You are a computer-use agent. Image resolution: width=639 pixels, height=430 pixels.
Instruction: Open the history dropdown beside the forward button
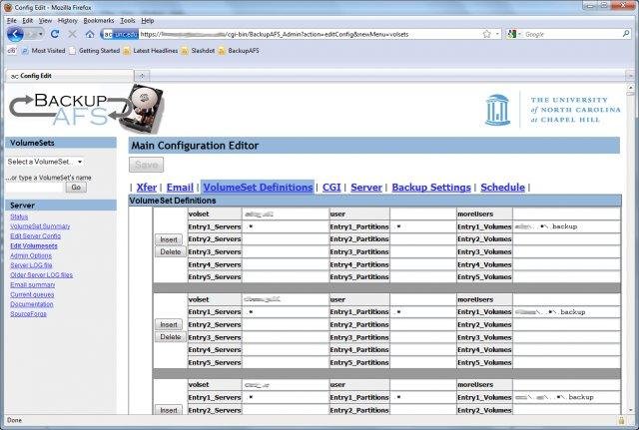(x=41, y=35)
